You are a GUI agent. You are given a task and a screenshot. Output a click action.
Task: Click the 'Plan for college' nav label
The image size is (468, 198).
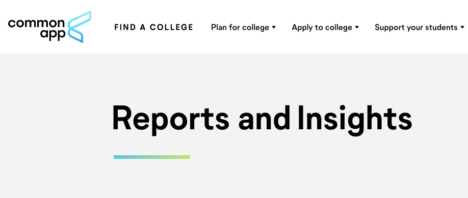coord(240,27)
